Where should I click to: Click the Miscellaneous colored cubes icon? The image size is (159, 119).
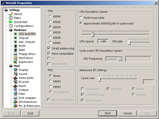click(16, 102)
